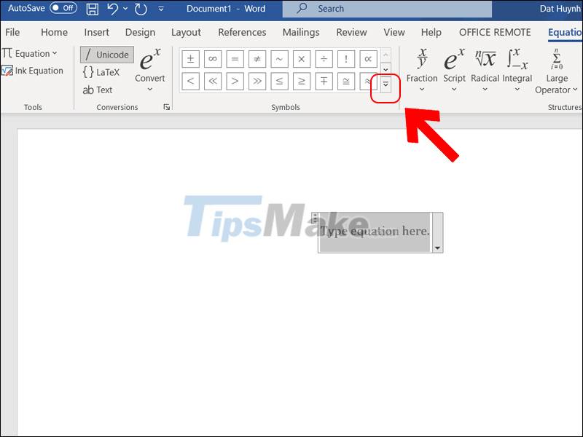The width and height of the screenshot is (583, 437).
Task: Insert the not-equal symbol
Action: (257, 59)
